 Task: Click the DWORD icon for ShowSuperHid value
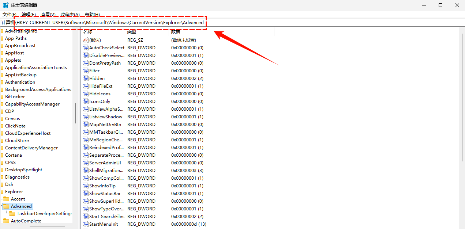(x=86, y=201)
